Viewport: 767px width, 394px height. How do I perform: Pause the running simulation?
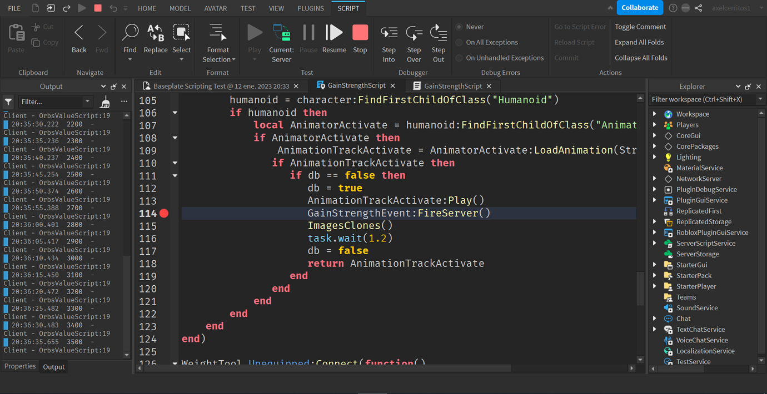pos(308,32)
